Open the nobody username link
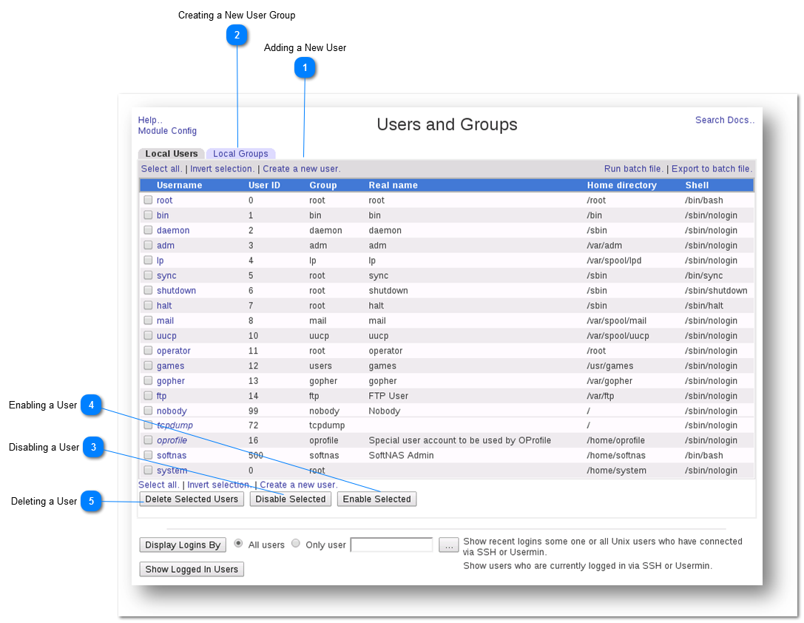The image size is (804, 623). coord(172,411)
